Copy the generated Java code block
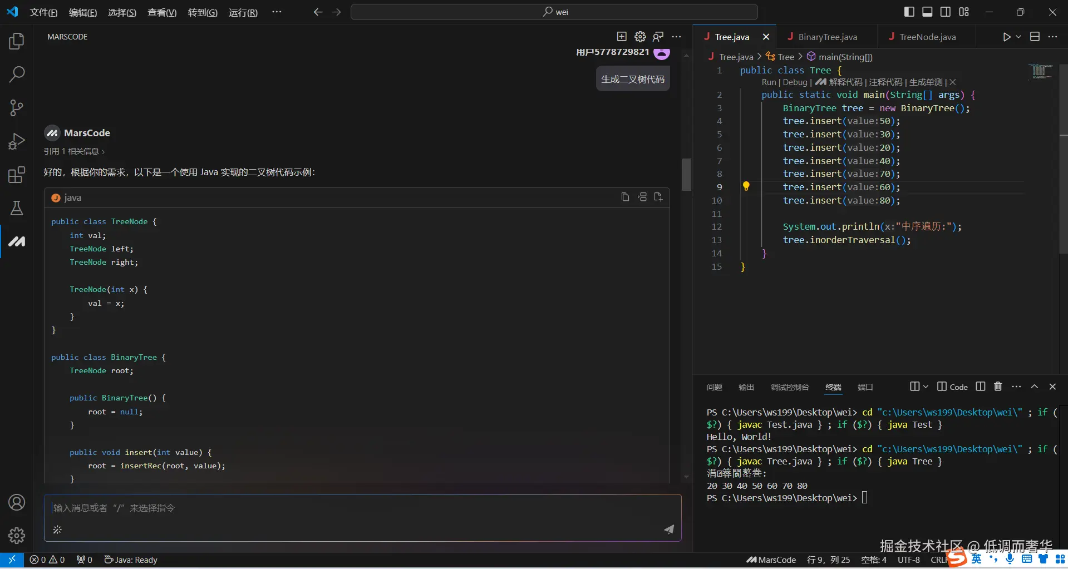 [625, 197]
